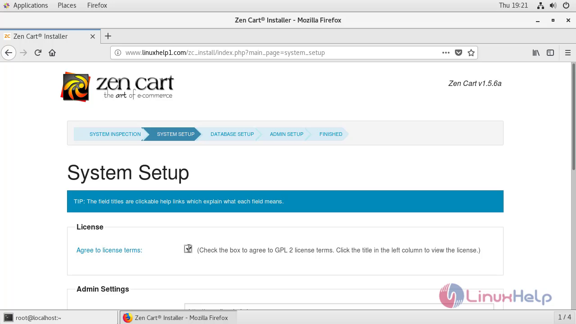Click the Zen Cart v1.5.6a version text
The image size is (576, 324).
click(475, 83)
